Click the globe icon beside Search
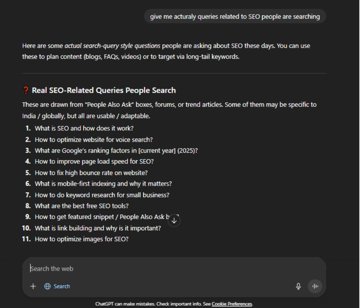This screenshot has height=308, width=360. coord(48,286)
